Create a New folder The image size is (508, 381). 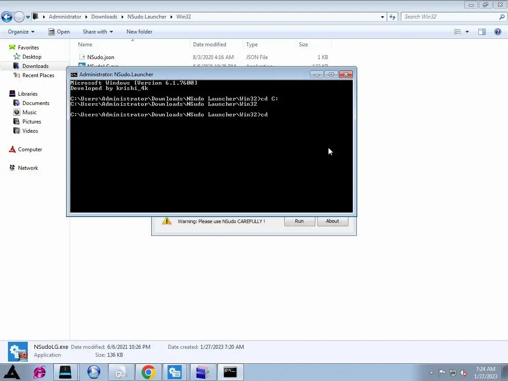(139, 32)
